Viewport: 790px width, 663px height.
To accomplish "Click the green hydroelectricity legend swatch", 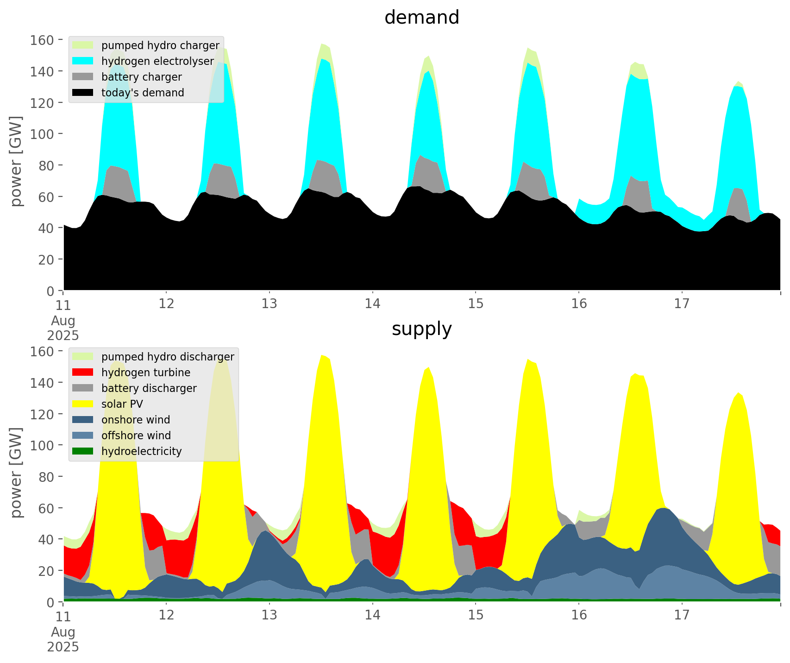I will pos(83,451).
